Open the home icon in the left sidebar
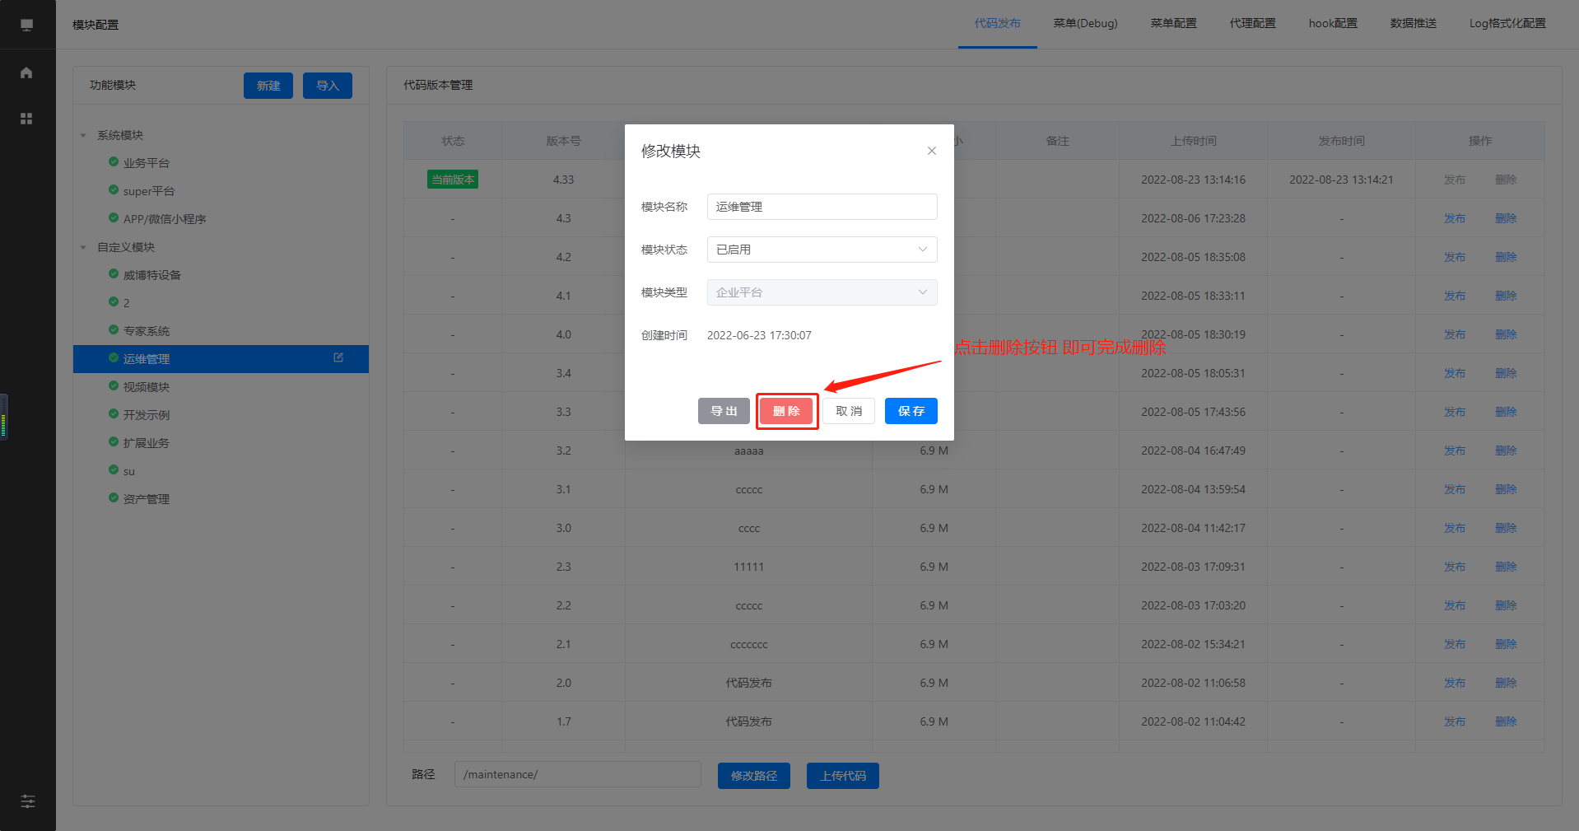The height and width of the screenshot is (831, 1579). 26,72
